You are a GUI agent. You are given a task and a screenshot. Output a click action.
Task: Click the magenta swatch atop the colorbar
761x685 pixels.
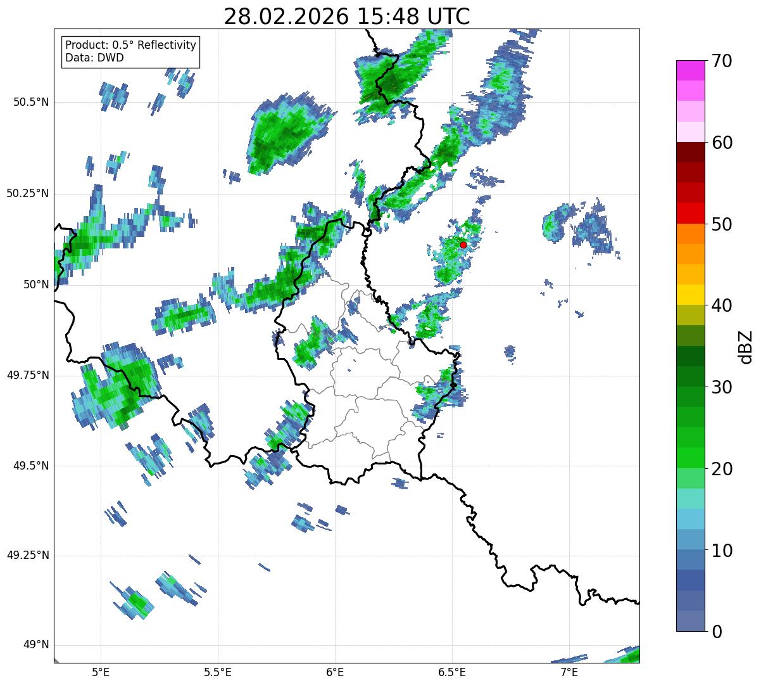[x=691, y=70]
